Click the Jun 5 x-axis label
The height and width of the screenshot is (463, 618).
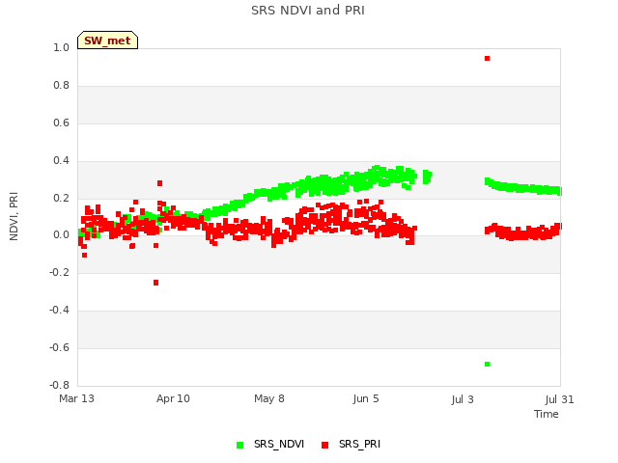tap(366, 398)
